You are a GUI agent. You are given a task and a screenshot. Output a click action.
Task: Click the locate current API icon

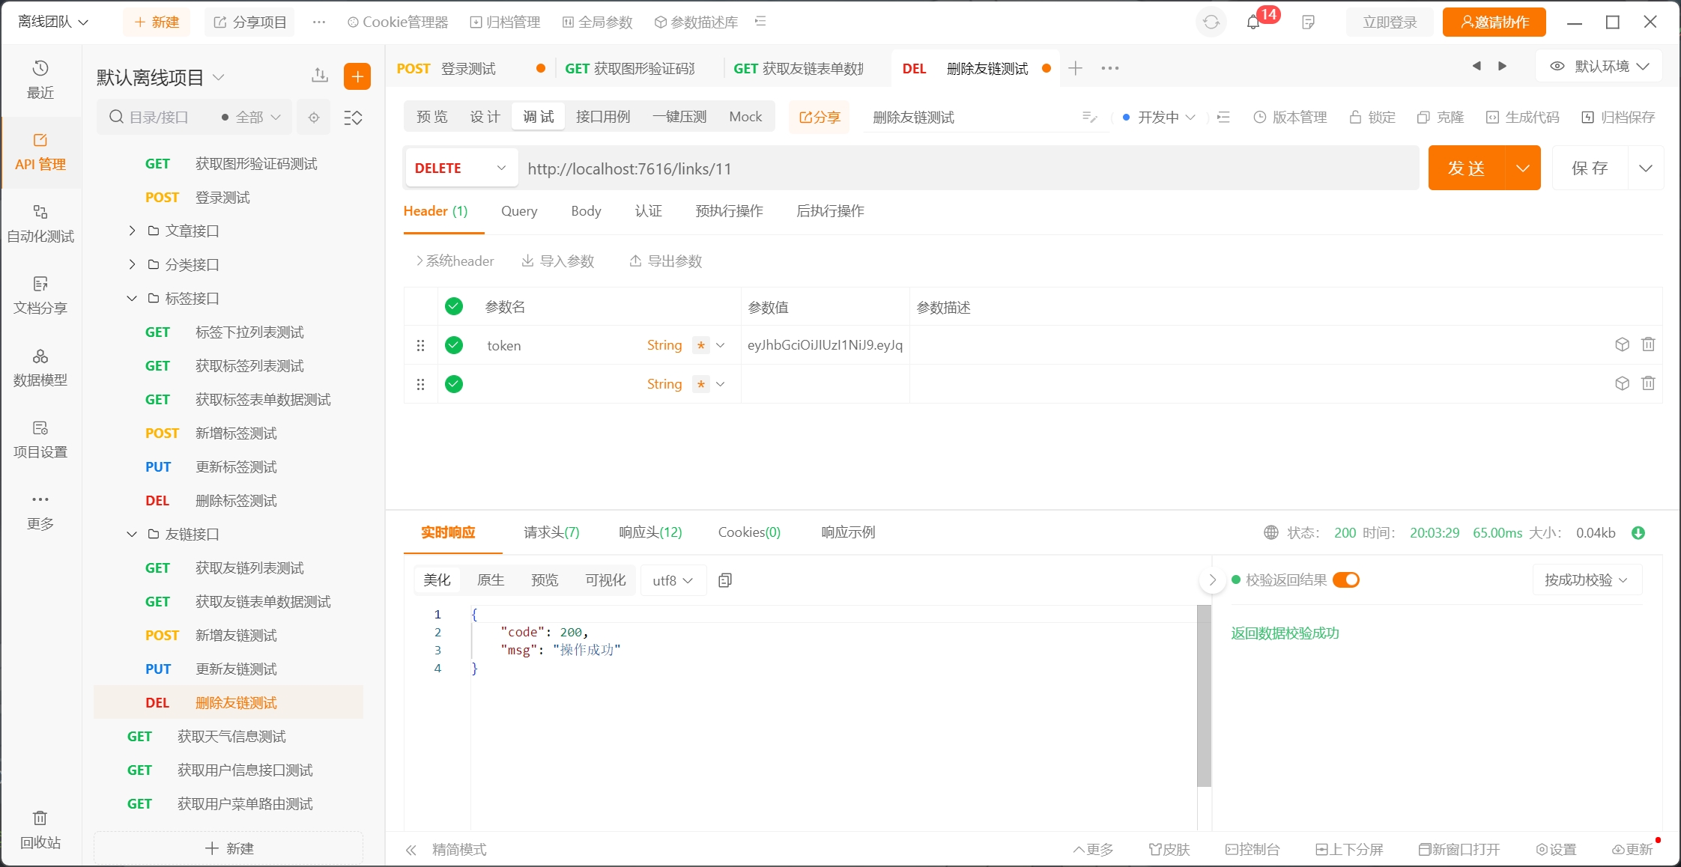pos(314,118)
